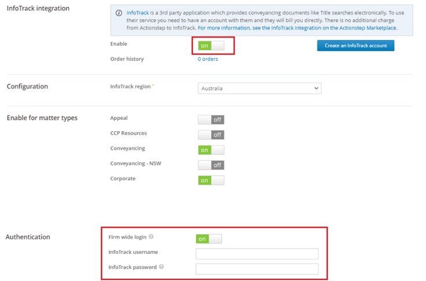This screenshot has width=426, height=281.
Task: Open Actionstep Marketplace more information link
Action: [297, 28]
